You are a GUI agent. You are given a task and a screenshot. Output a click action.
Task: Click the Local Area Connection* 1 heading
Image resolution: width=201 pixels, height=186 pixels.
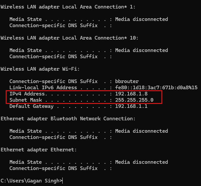pos(68,7)
